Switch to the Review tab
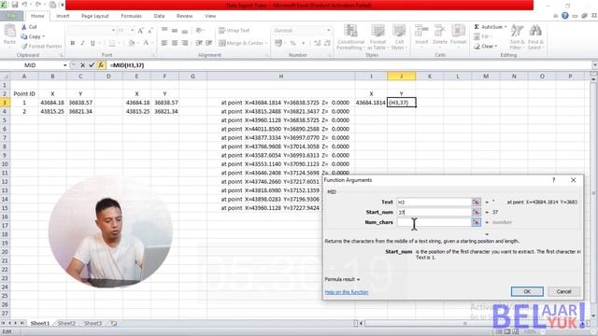Screen dimensions: 598x336 (x=184, y=16)
